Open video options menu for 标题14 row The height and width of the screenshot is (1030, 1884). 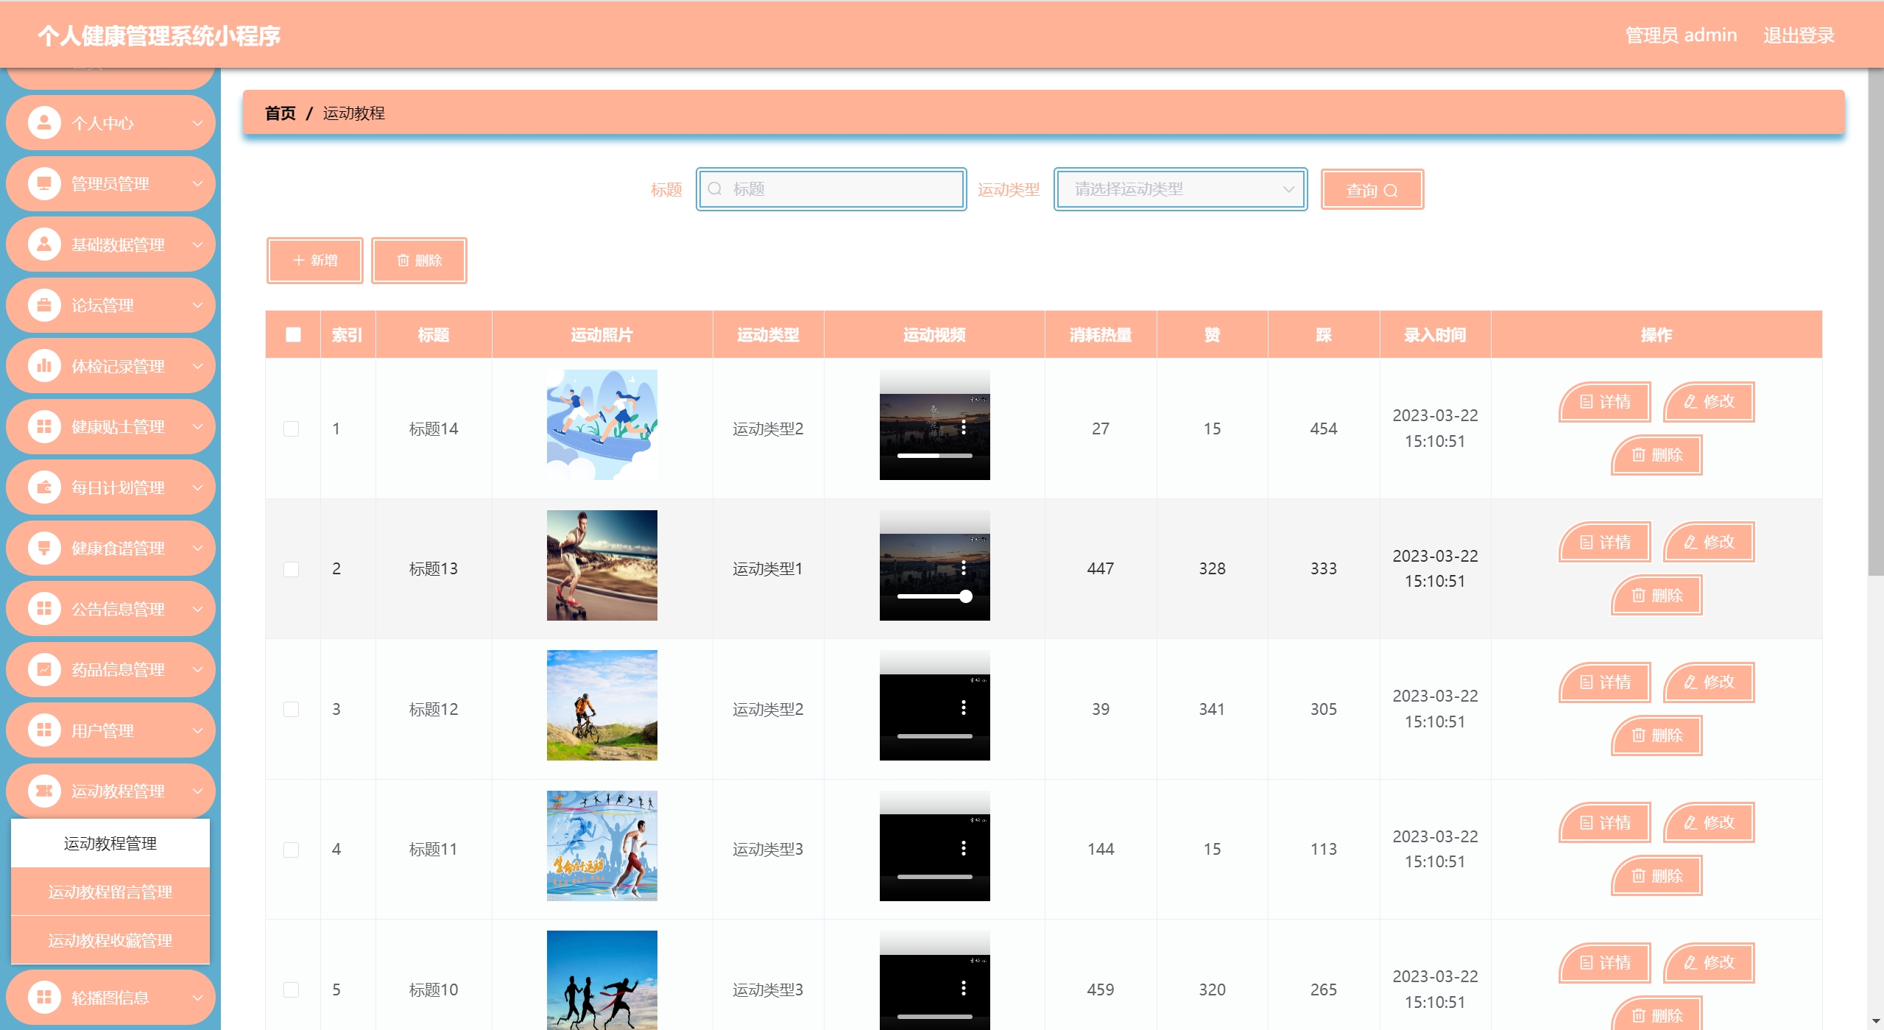963,428
